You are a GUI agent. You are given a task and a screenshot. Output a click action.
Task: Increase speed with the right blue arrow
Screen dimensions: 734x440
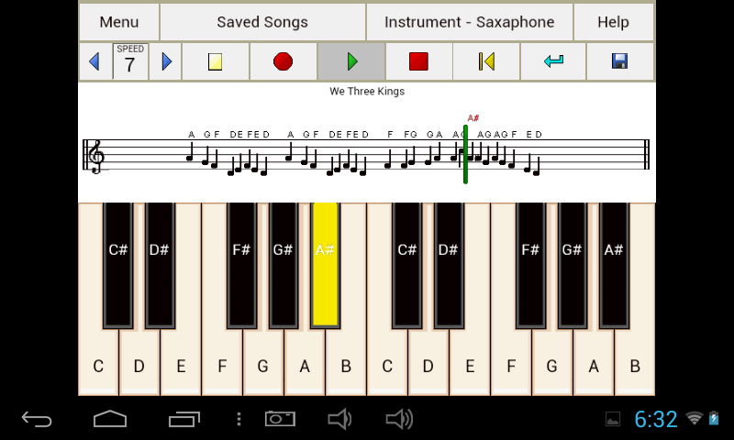click(x=166, y=61)
